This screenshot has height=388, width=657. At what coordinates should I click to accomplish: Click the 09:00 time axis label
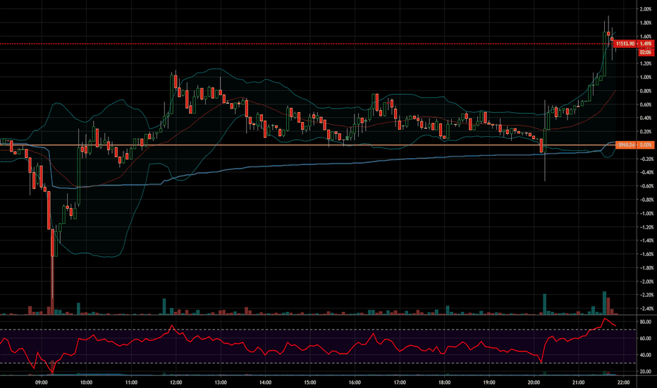(41, 382)
